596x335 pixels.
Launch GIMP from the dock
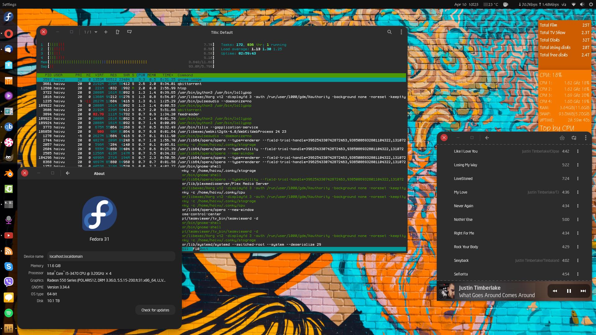click(9, 158)
